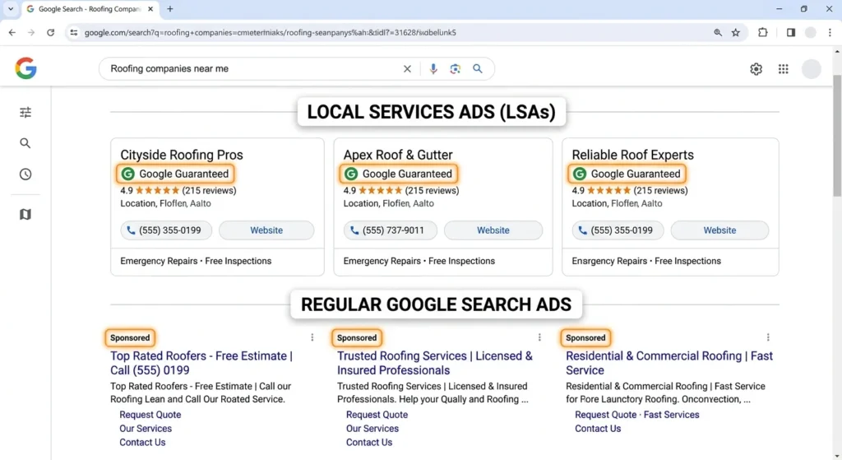This screenshot has height=460, width=842.
Task: Click Apex Roof & Gutter business name
Action: [x=398, y=155]
